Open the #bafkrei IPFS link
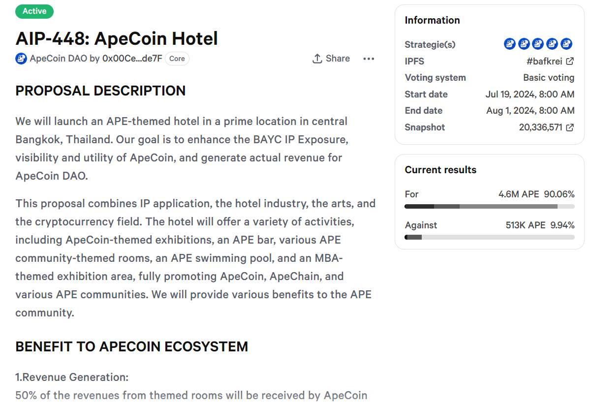The width and height of the screenshot is (592, 405). click(544, 62)
